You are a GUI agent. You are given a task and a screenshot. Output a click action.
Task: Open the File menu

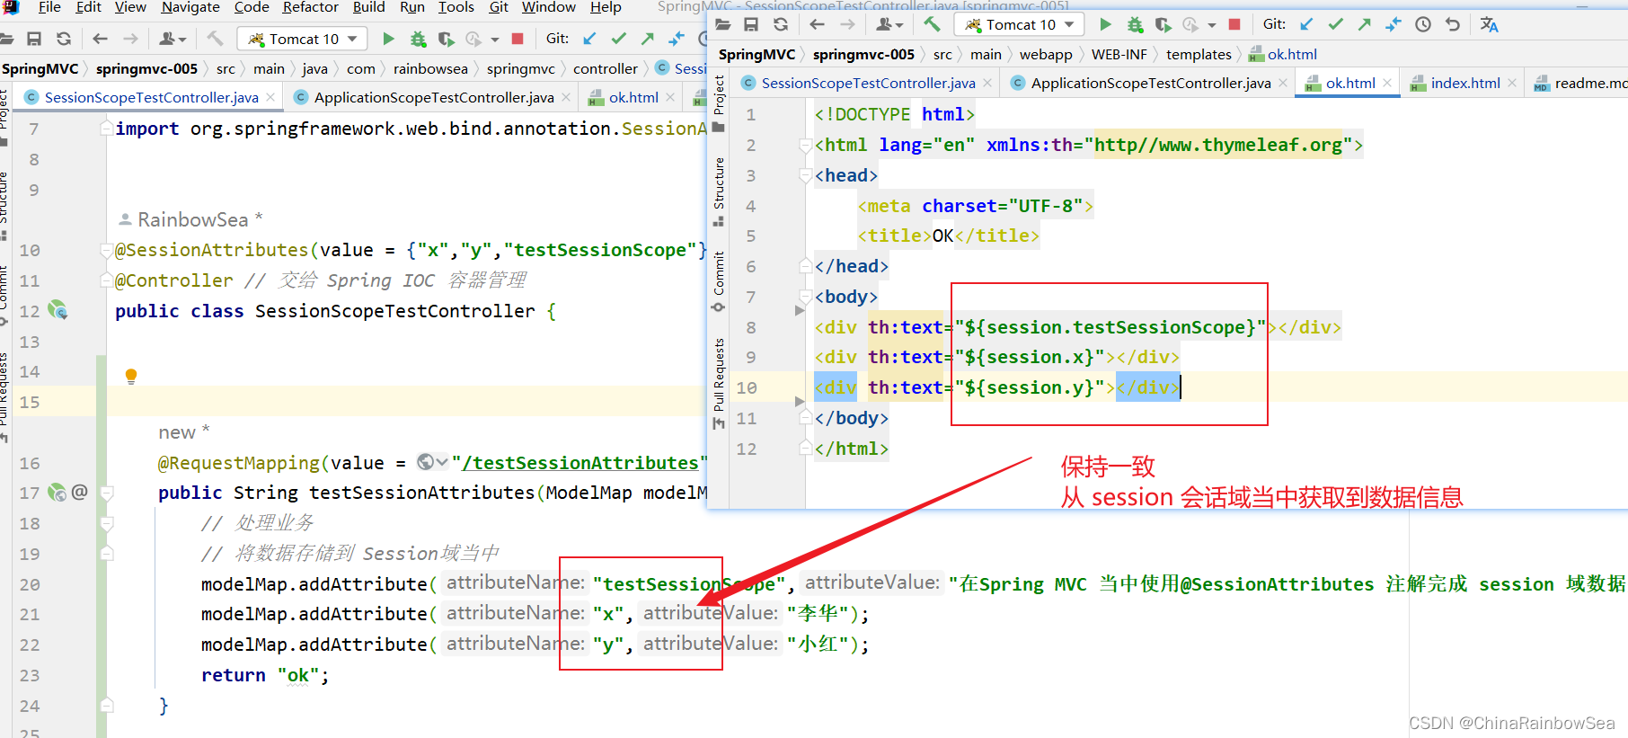click(49, 7)
